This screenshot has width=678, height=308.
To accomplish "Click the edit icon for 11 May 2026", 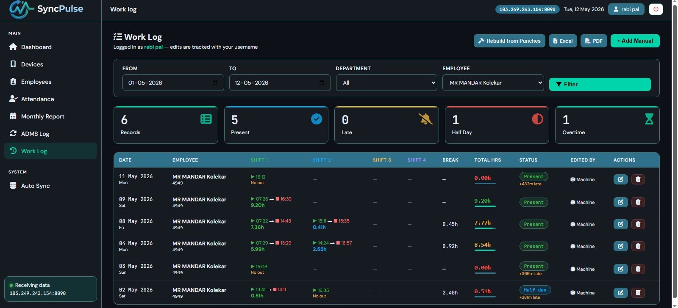I will pos(620,179).
